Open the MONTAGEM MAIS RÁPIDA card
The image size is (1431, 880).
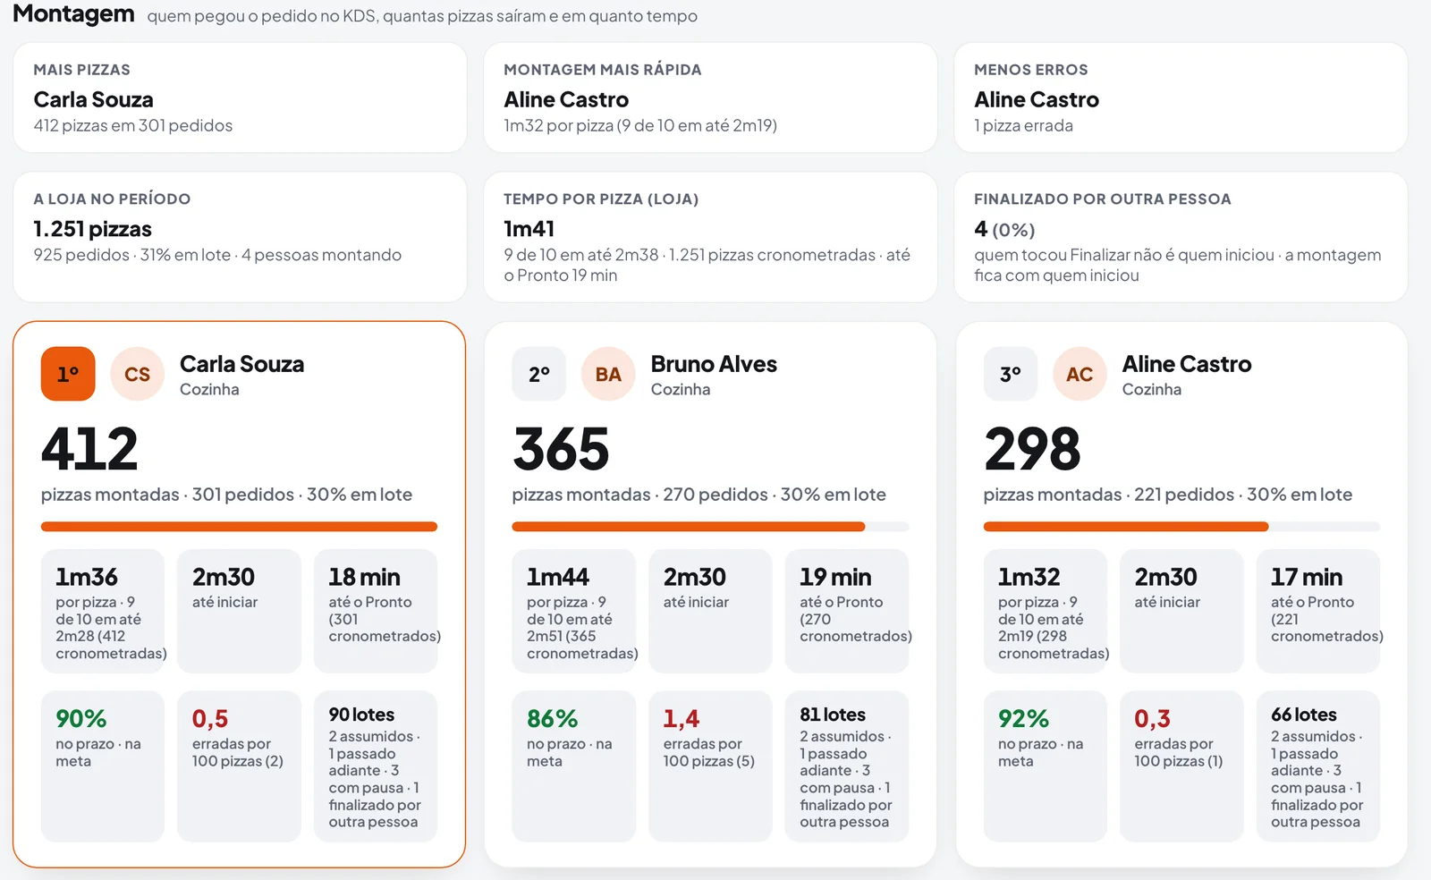tap(710, 97)
